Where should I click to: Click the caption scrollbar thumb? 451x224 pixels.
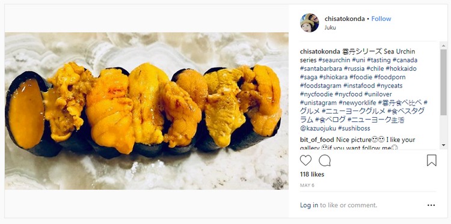click(443, 83)
